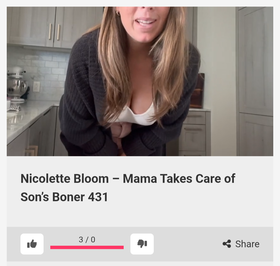This screenshot has height=266, width=280.
Task: Click the video preview thumbnail center
Action: (x=140, y=82)
